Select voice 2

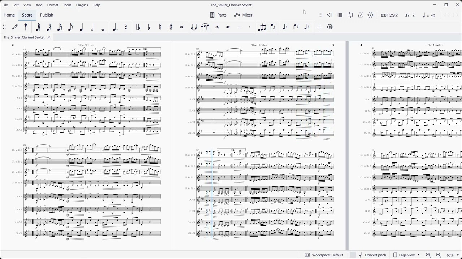pos(296,27)
